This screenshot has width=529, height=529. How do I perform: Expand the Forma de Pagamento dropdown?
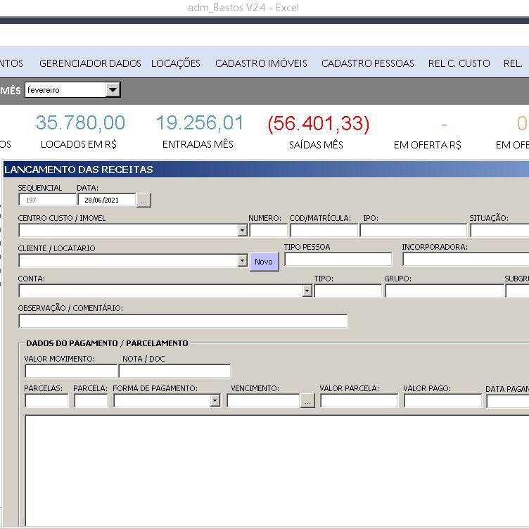215,401
